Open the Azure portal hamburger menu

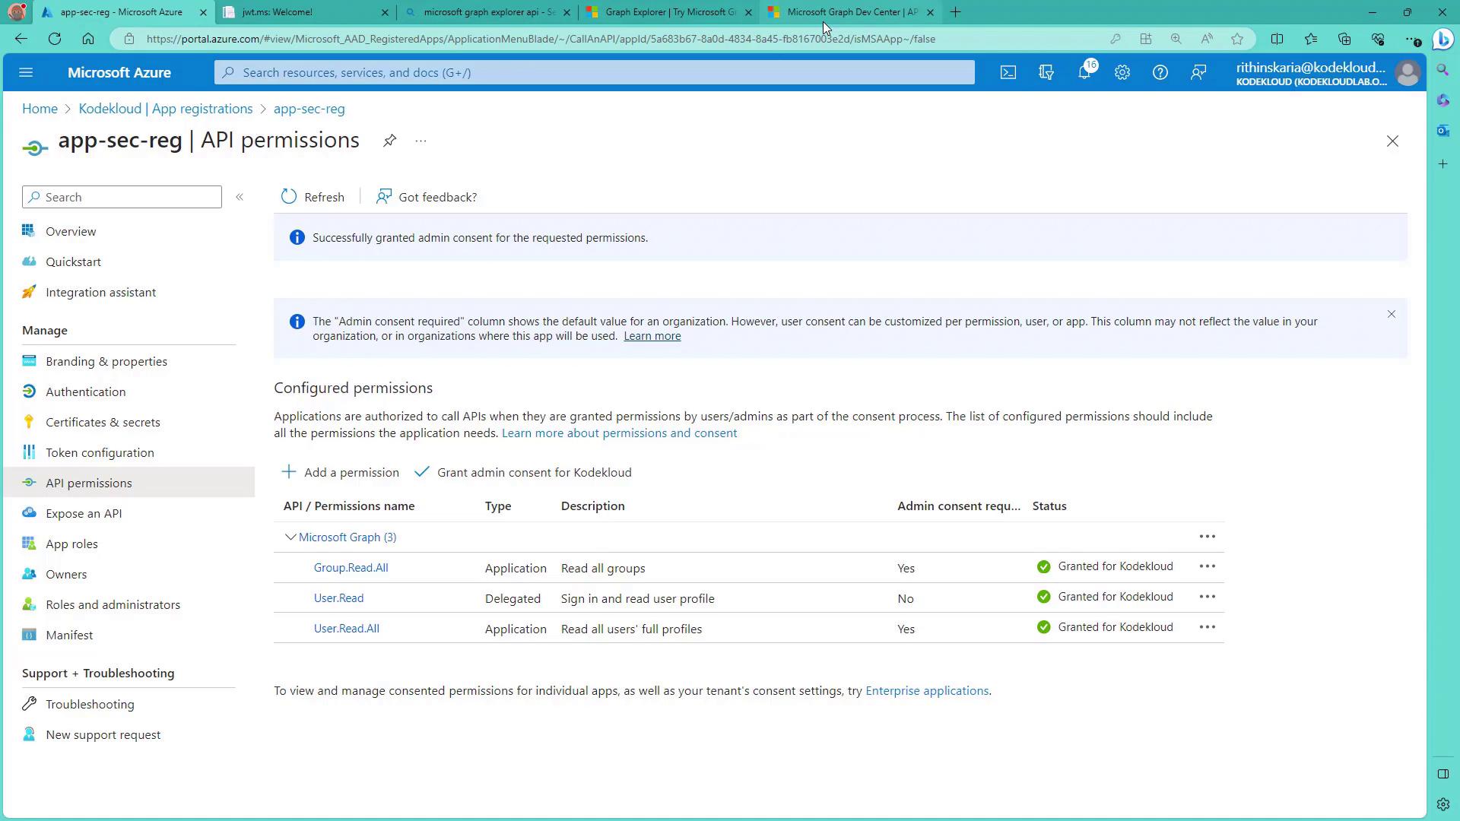pyautogui.click(x=26, y=72)
